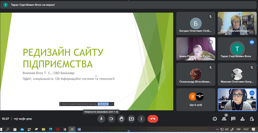Open options on your self-view tile
258x133 pixels.
[252, 93]
